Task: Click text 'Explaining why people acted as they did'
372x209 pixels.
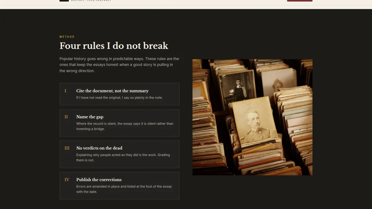Action: (123, 158)
